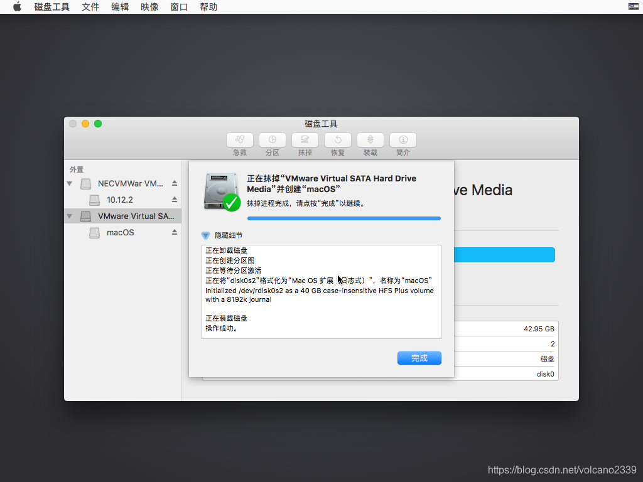The width and height of the screenshot is (643, 482).
Task: Click the '抹掉进程完成' status message
Action: click(x=306, y=203)
